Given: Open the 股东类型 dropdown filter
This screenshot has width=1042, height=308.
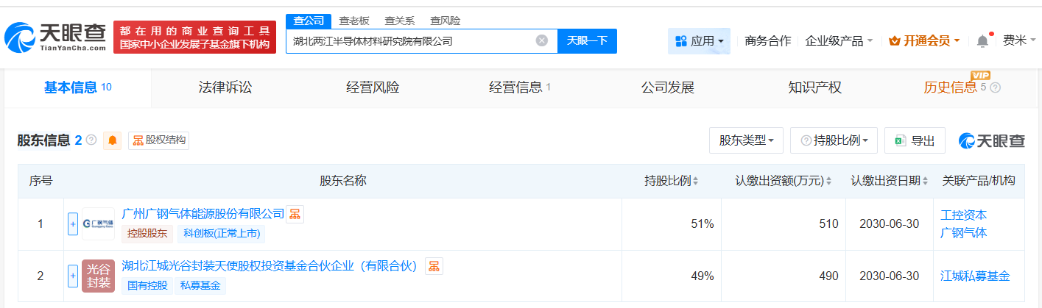Looking at the screenshot, I should click(x=746, y=140).
